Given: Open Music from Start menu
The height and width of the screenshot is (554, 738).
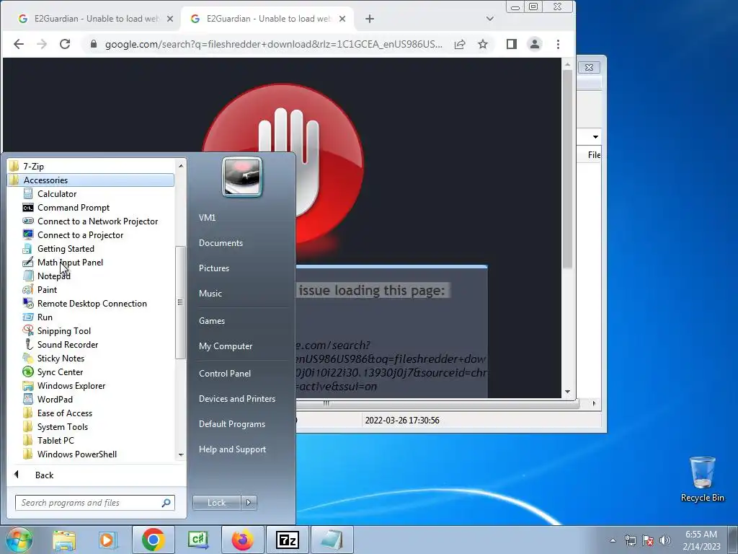Looking at the screenshot, I should (210, 293).
